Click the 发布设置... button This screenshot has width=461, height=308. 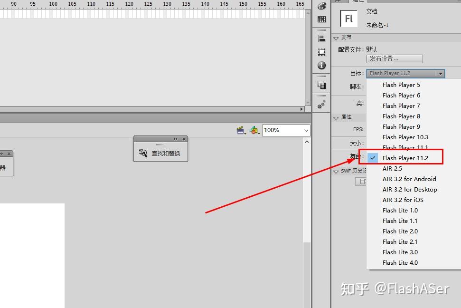[x=395, y=59]
